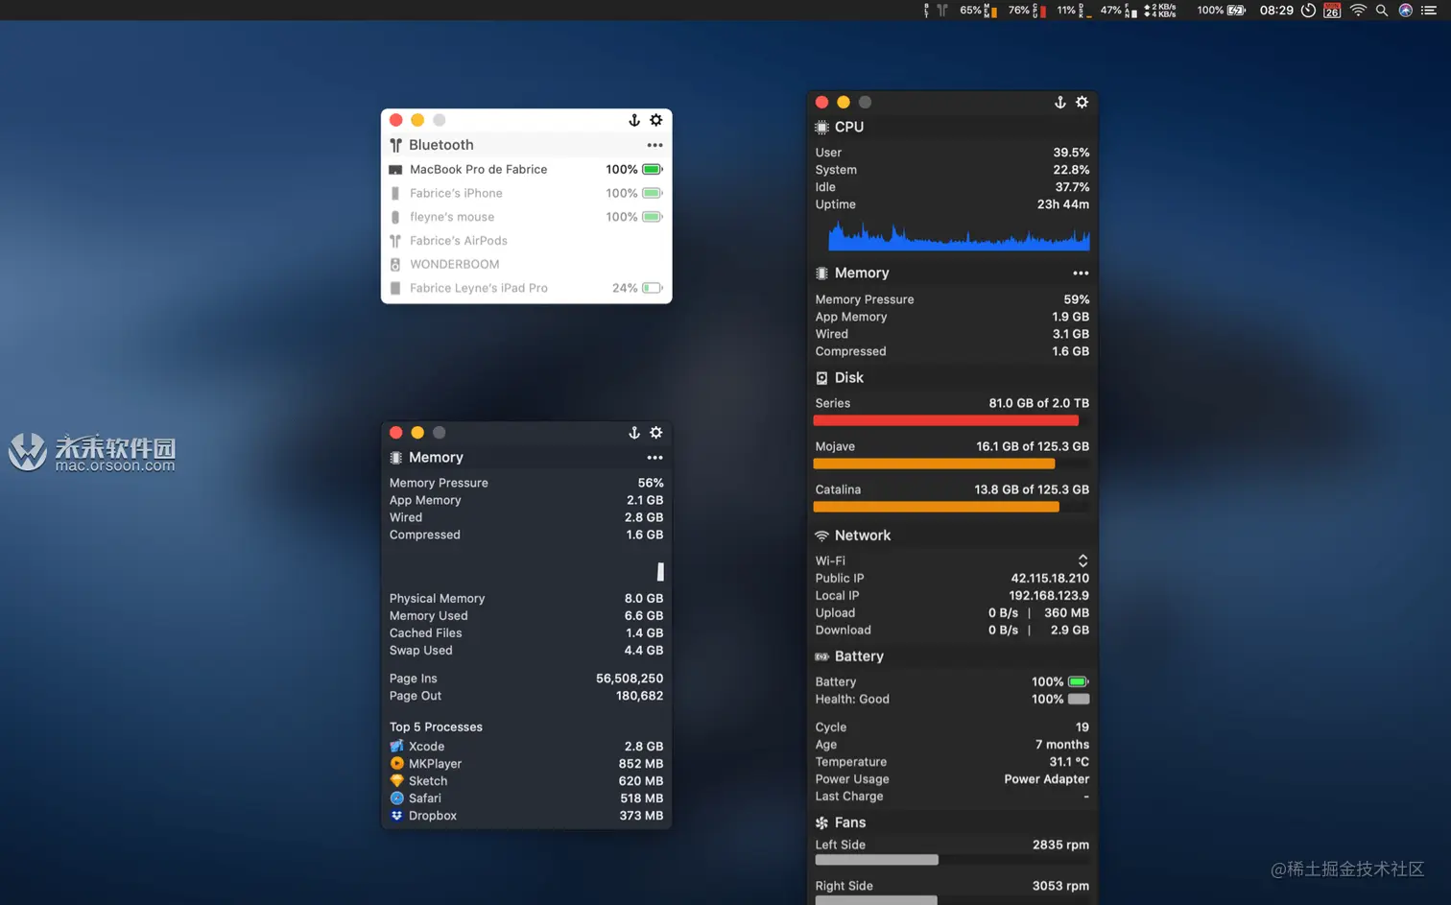1451x905 pixels.
Task: Click the Local IP address 192.168.123.9
Action: (x=1049, y=596)
